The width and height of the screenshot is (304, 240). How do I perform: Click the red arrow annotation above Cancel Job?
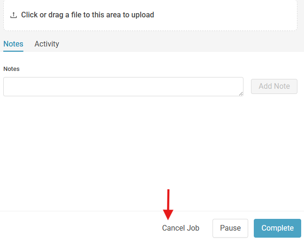coord(168,204)
